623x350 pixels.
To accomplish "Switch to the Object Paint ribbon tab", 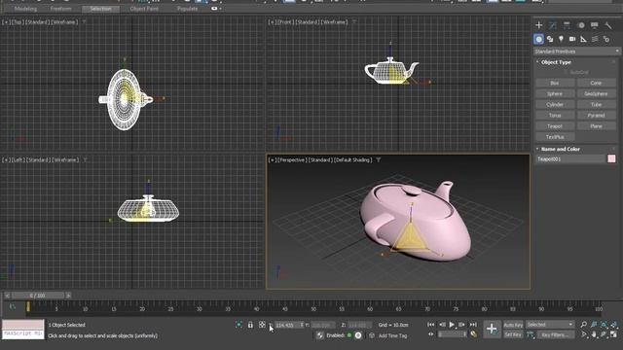I will 144,9.
